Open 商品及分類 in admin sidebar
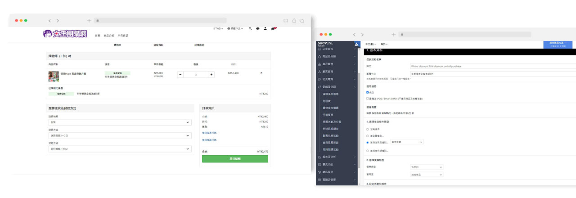576x198 pixels. tap(337, 57)
